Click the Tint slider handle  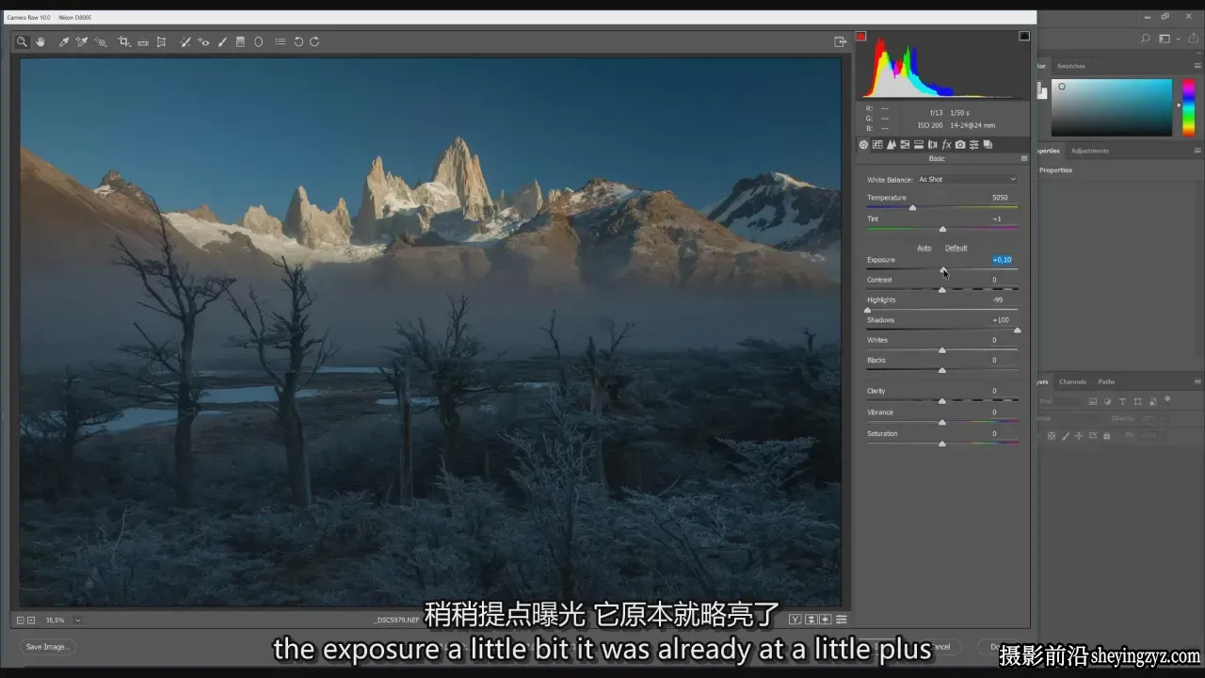942,229
